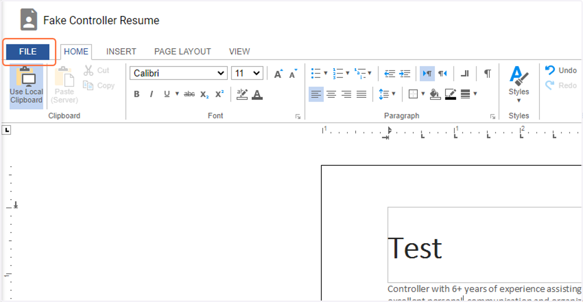
Task: Apply superscript formatting
Action: (x=220, y=94)
